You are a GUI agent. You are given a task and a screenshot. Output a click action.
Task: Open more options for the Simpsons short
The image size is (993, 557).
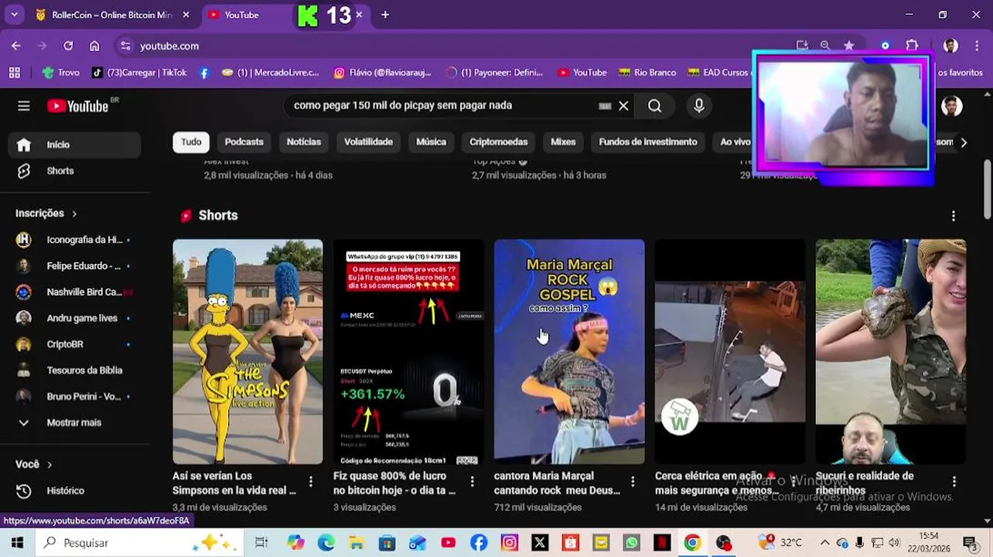[x=311, y=482]
